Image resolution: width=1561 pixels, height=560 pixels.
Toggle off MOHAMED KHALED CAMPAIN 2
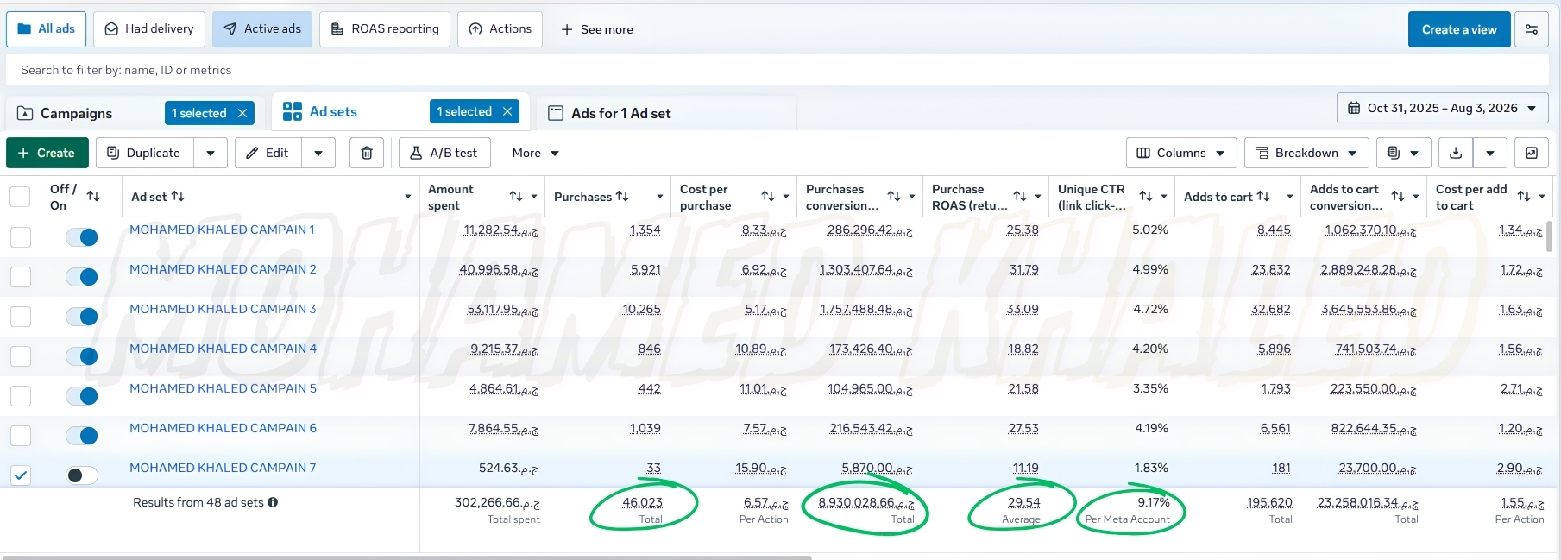click(x=82, y=277)
